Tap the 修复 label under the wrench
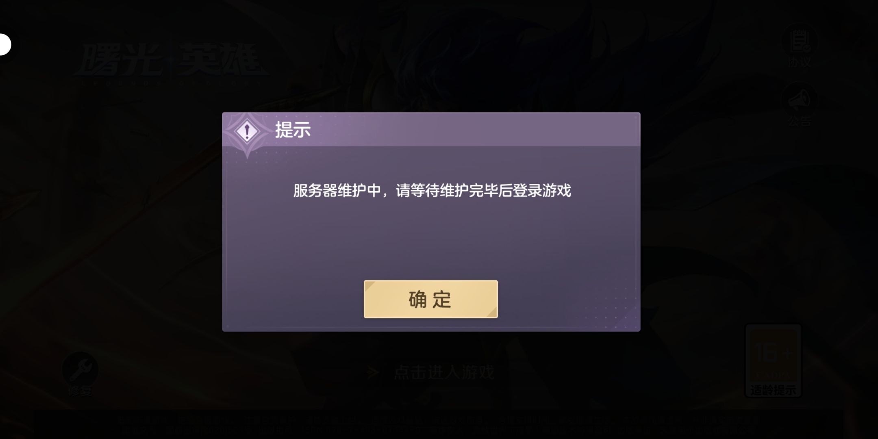Viewport: 878px width, 439px height. coord(80,391)
